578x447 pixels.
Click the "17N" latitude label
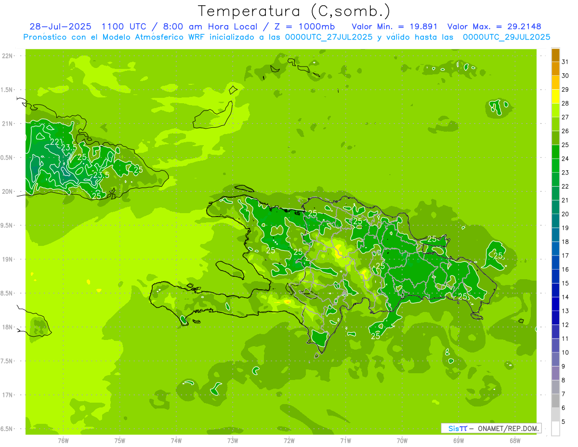click(7, 395)
